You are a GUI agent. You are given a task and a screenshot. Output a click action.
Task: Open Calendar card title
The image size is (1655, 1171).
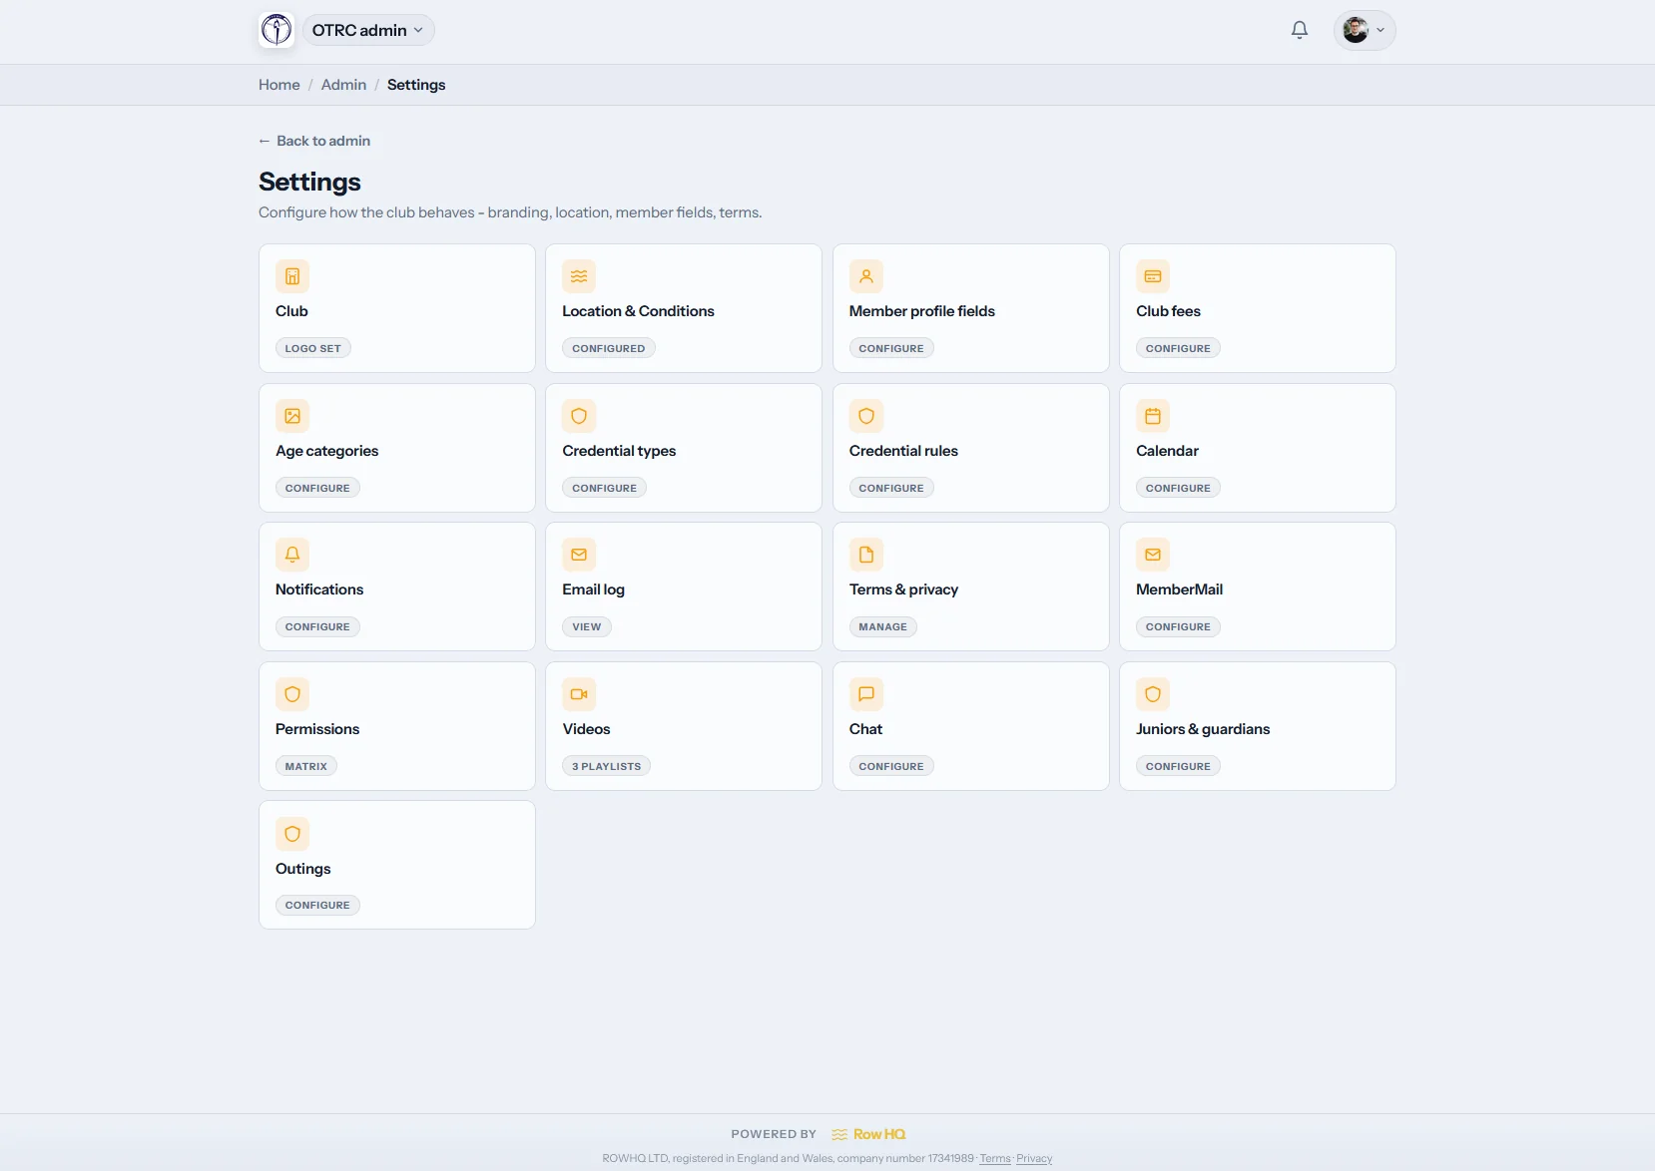pyautogui.click(x=1167, y=451)
